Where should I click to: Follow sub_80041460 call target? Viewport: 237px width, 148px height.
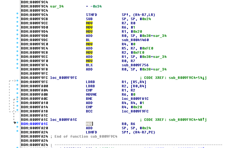[x=135, y=40]
